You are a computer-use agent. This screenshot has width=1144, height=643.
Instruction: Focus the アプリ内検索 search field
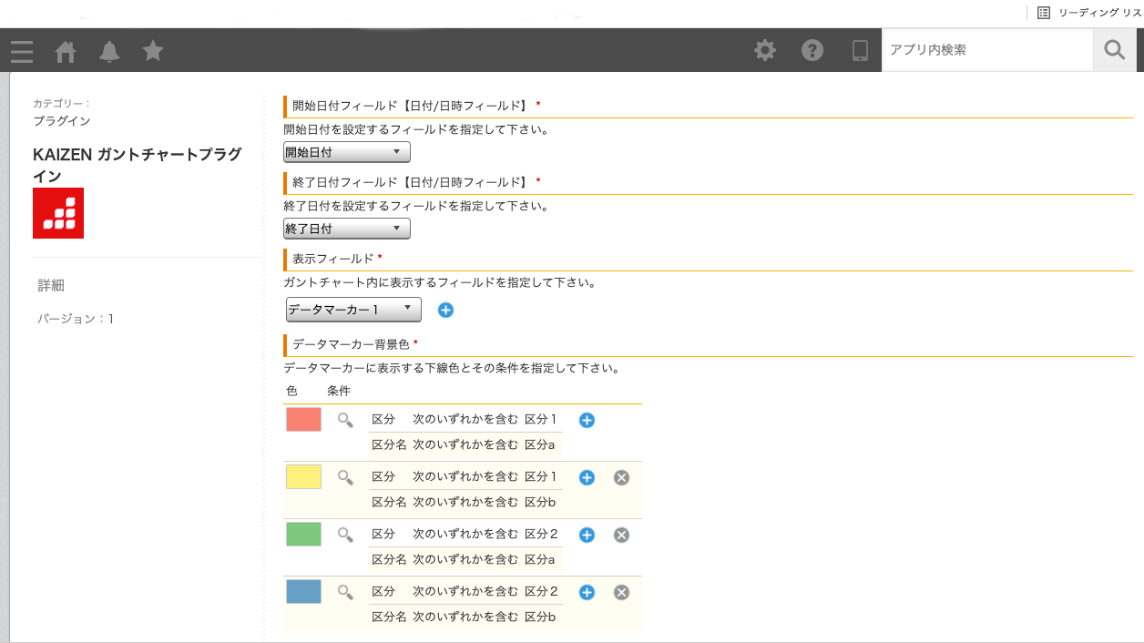point(987,50)
